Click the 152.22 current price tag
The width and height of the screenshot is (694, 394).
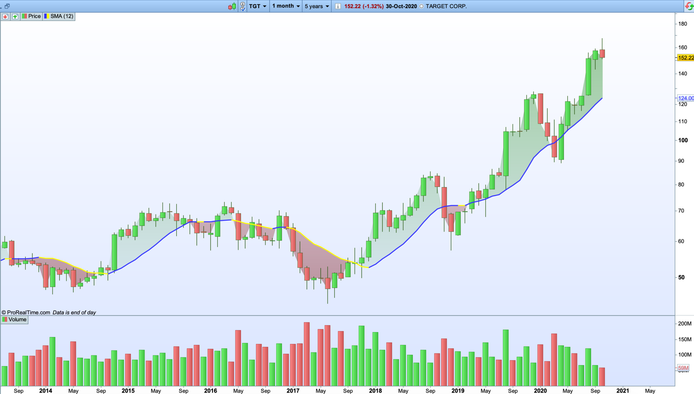[686, 58]
